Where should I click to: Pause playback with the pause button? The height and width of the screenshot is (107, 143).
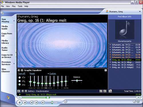point(19,102)
